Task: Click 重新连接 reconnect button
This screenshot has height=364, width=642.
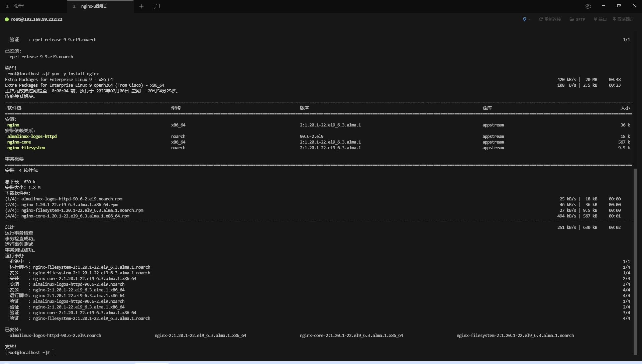Action: pos(550,19)
